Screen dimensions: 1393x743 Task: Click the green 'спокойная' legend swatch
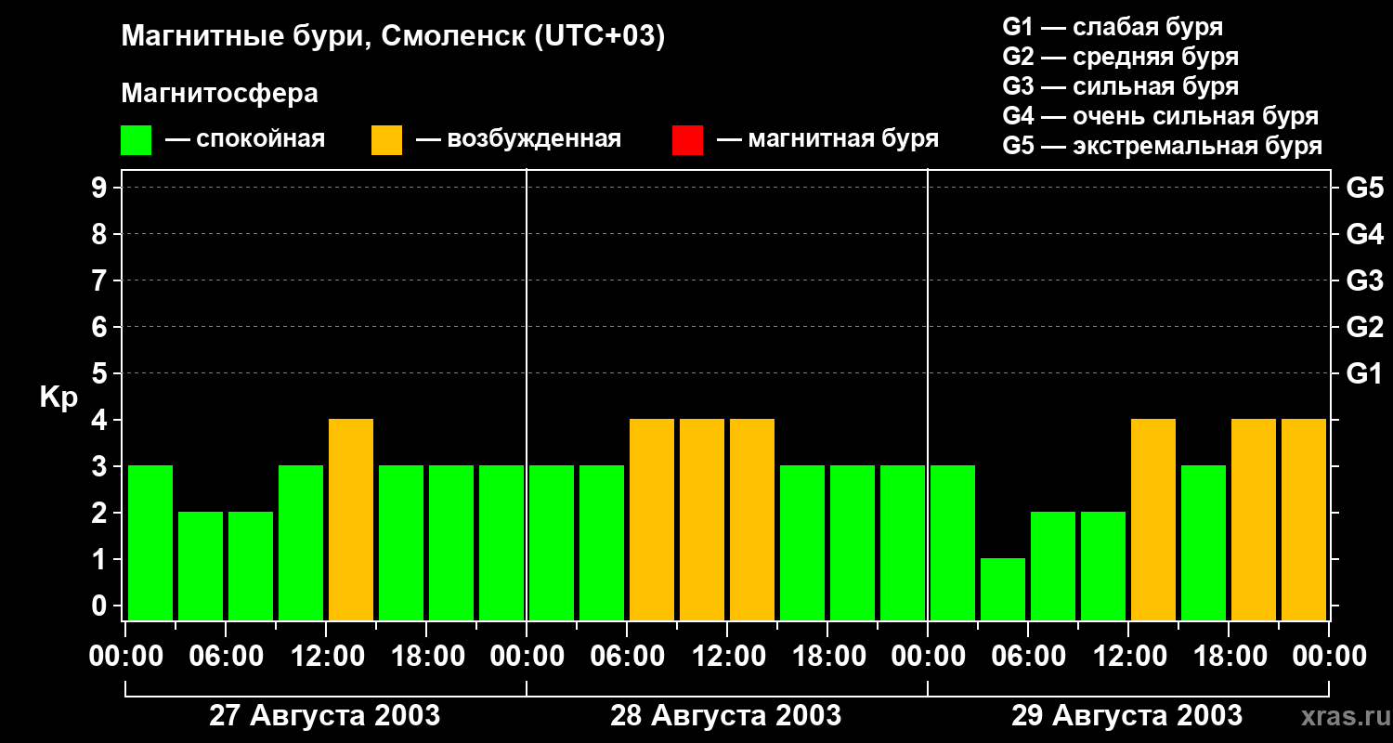pyautogui.click(x=136, y=140)
